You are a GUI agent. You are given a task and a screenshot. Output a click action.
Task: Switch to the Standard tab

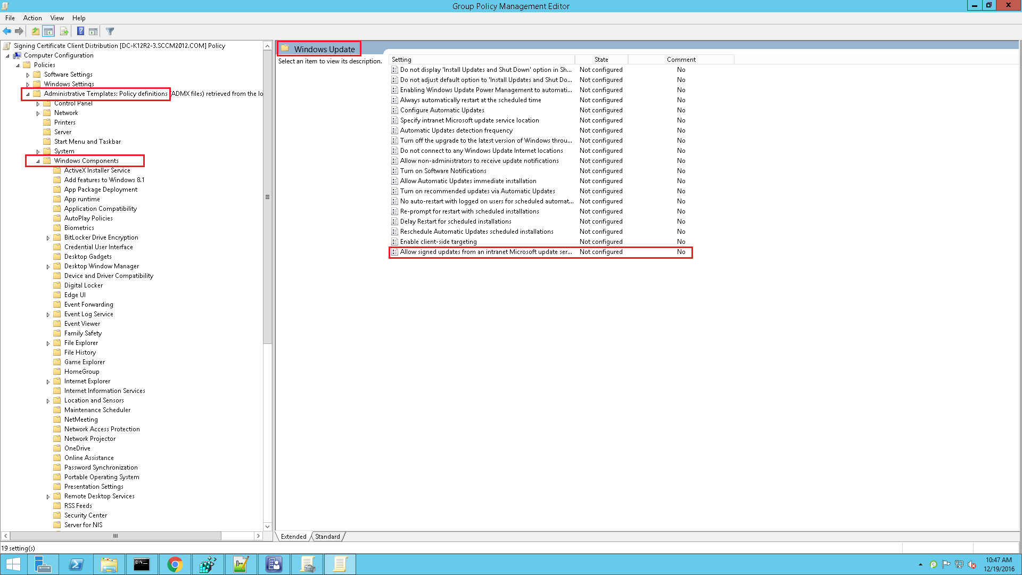[x=327, y=537]
